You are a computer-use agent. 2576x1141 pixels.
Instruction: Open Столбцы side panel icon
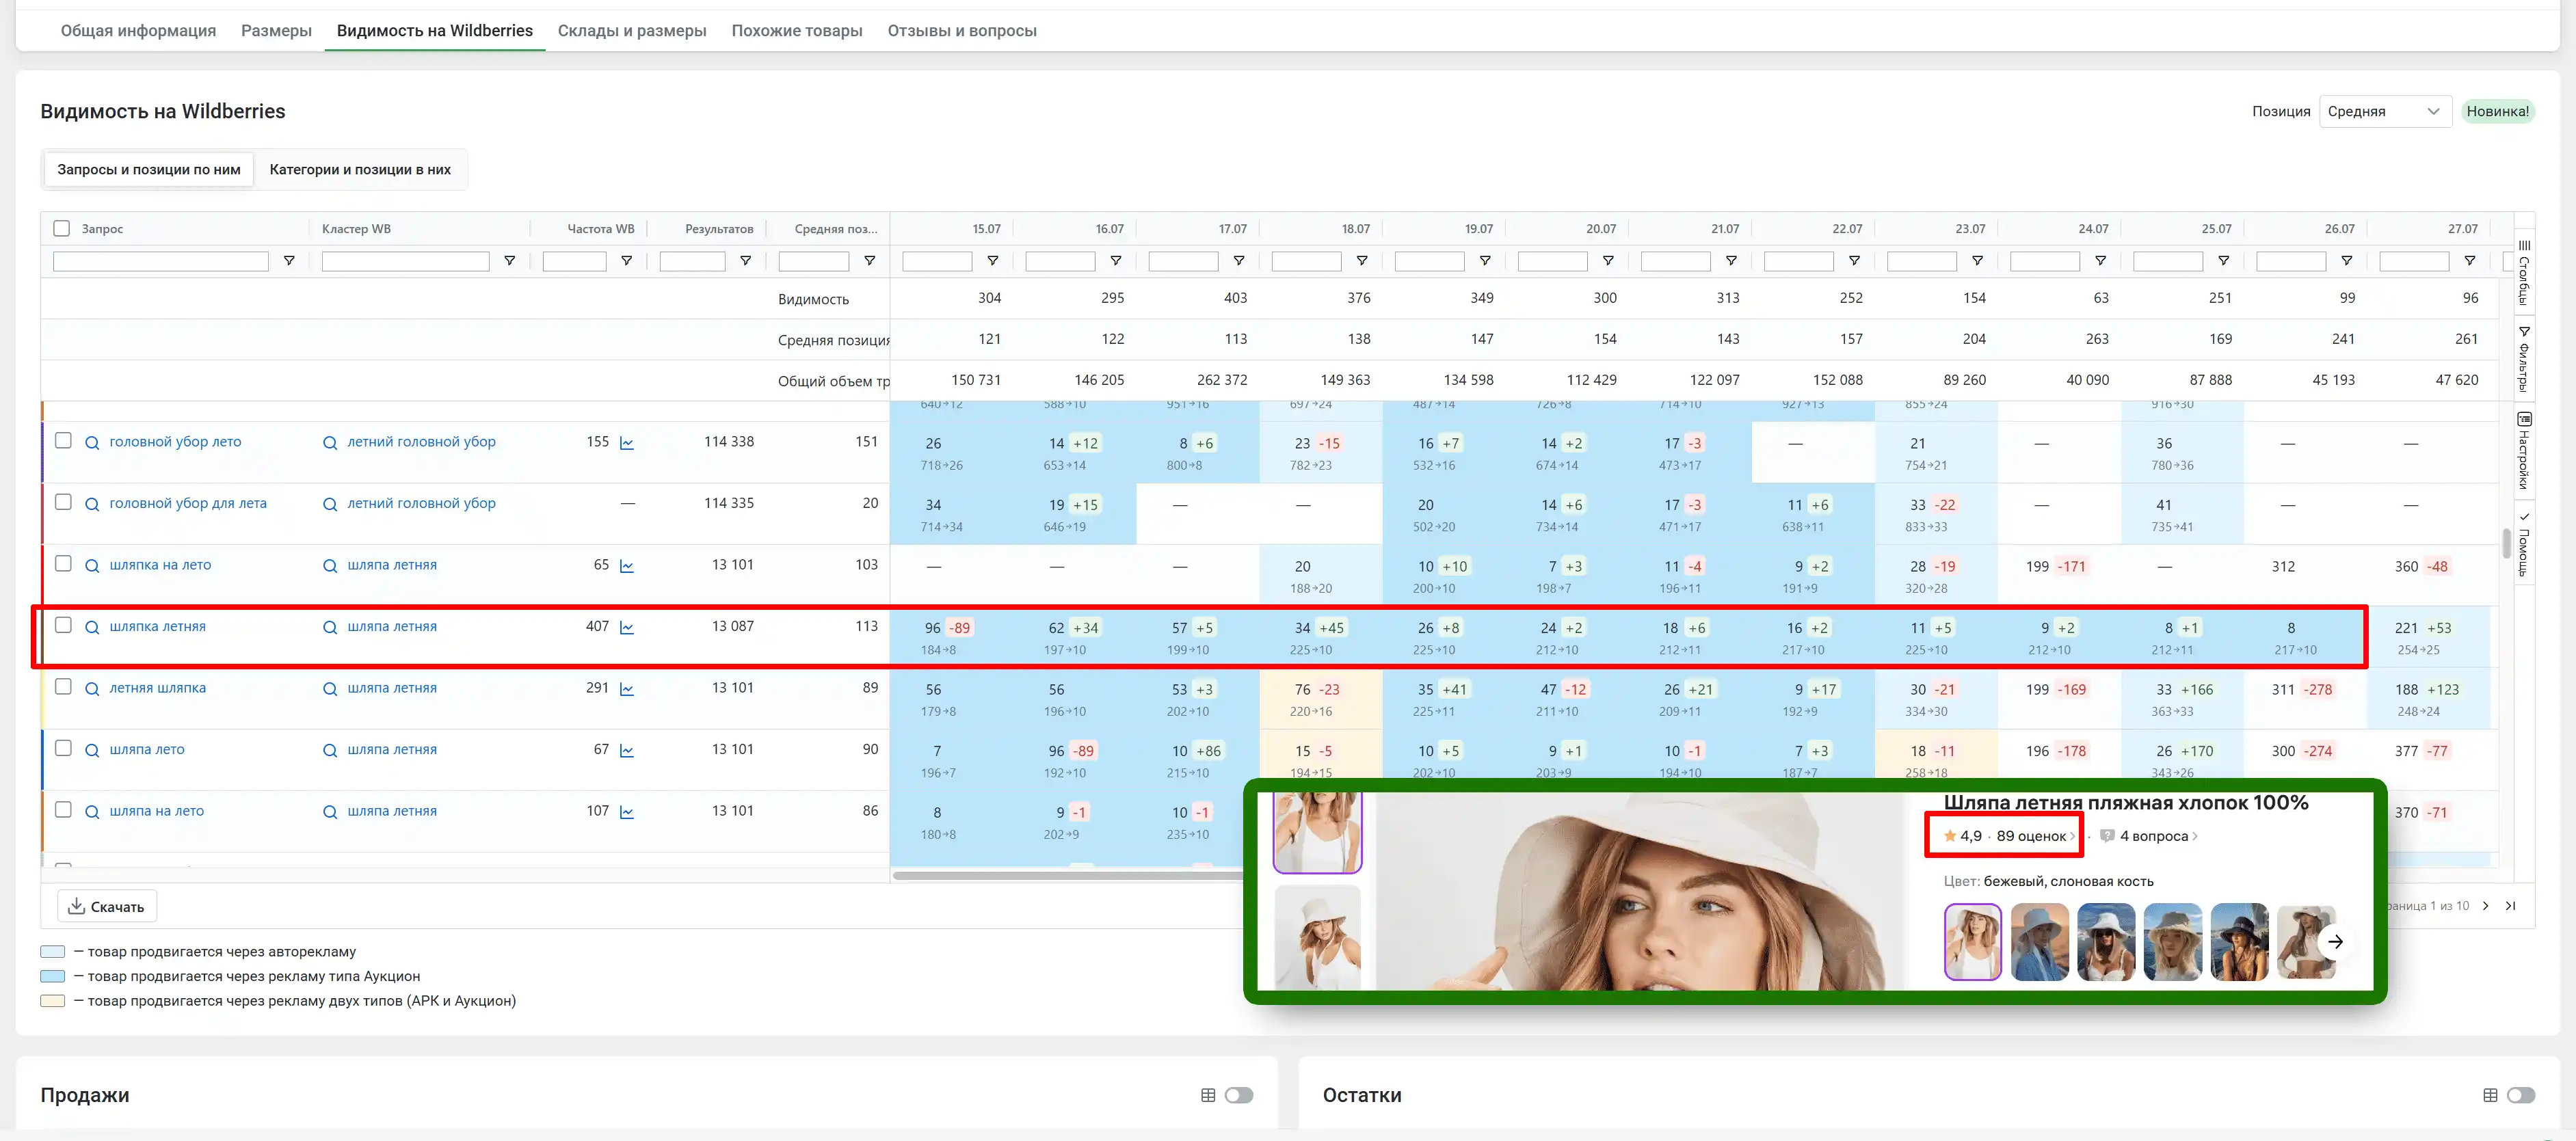[x=2524, y=273]
